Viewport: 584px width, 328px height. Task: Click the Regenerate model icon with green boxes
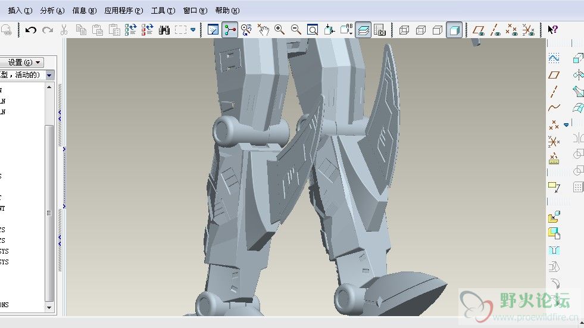131,30
